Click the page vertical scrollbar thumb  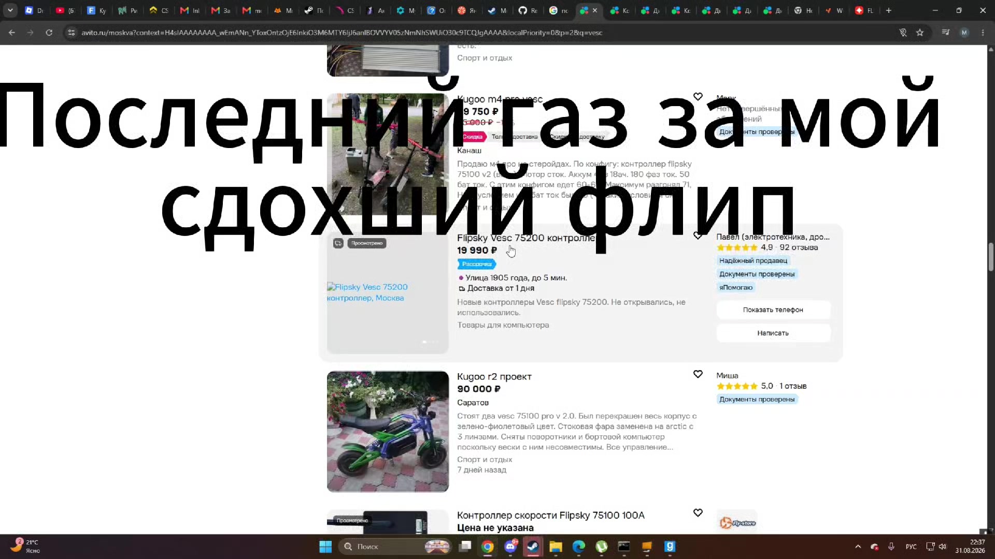click(x=991, y=257)
